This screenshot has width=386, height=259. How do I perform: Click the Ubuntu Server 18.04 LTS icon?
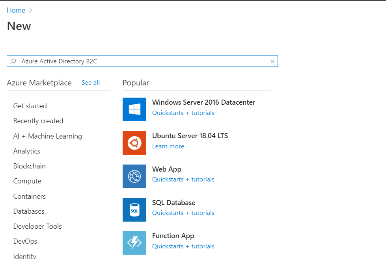[x=134, y=143]
